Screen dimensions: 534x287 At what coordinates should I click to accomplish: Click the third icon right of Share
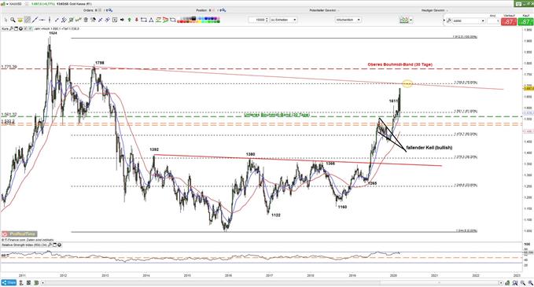tap(36, 283)
